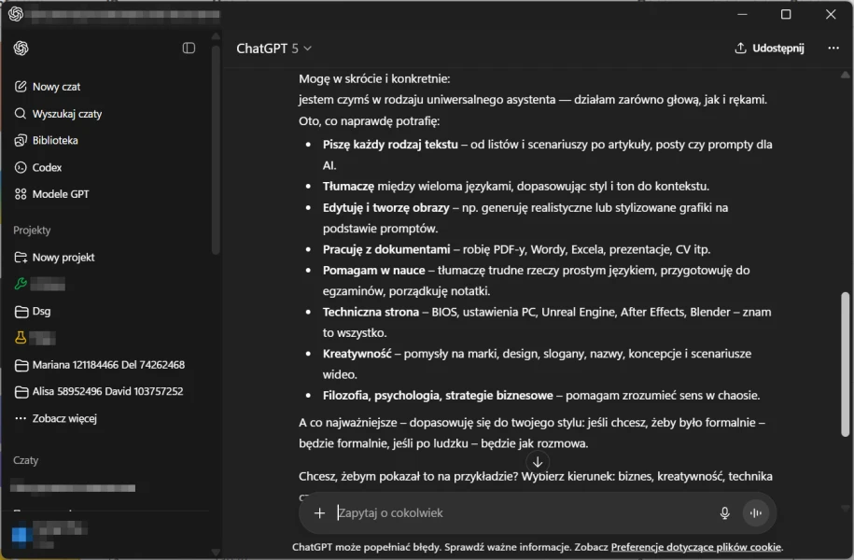
Task: Click the plus attachment button
Action: pyautogui.click(x=319, y=513)
